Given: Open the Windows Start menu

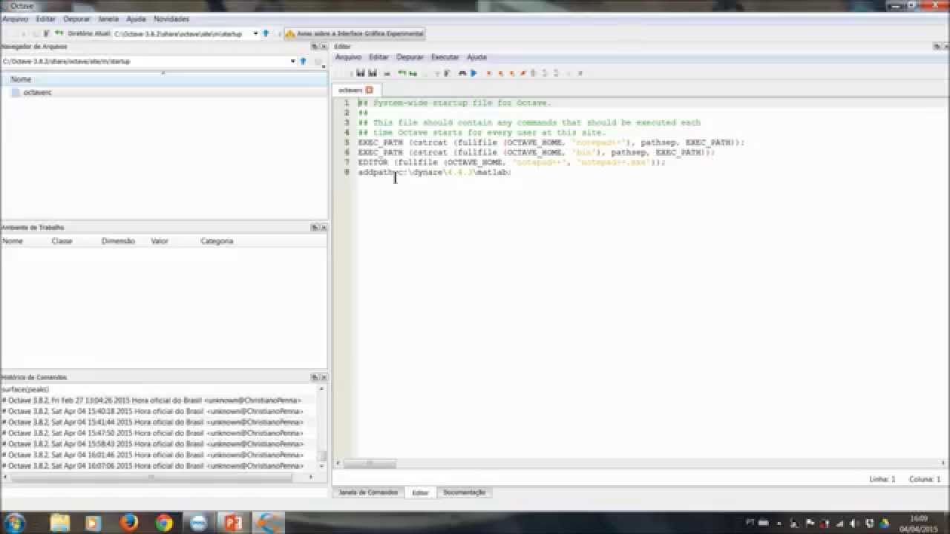Looking at the screenshot, I should 15,522.
